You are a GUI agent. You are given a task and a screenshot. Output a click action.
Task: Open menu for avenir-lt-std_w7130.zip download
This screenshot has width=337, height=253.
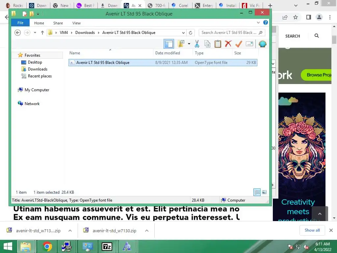147,231
